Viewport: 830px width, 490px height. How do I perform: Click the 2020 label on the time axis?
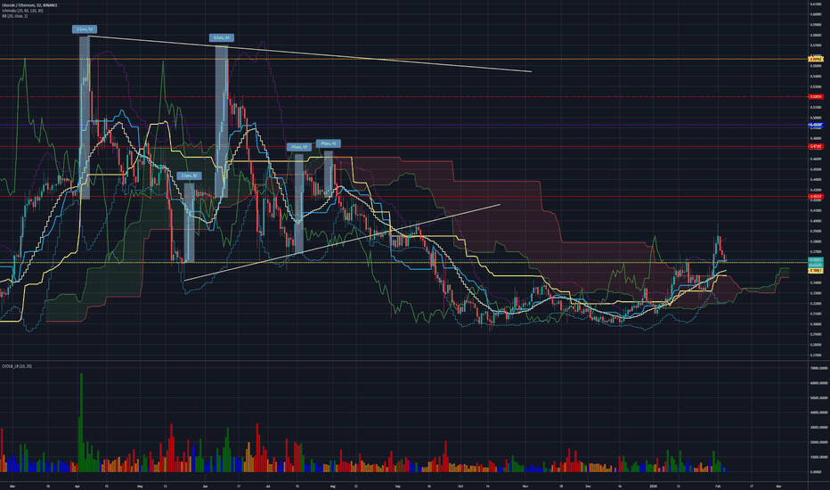(x=653, y=486)
